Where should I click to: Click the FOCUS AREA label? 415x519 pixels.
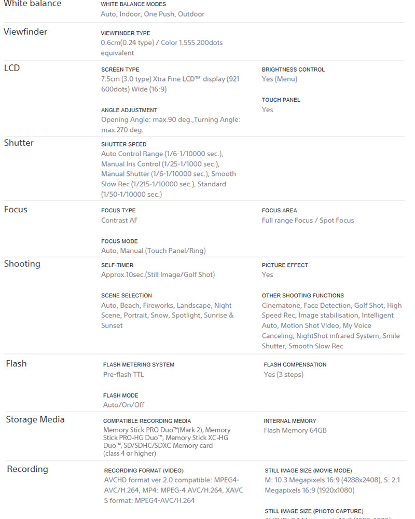click(x=280, y=211)
